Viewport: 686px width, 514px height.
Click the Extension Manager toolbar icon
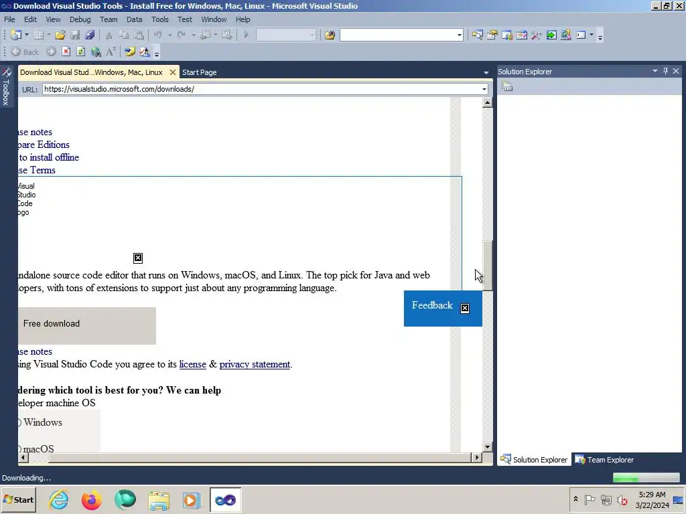566,35
